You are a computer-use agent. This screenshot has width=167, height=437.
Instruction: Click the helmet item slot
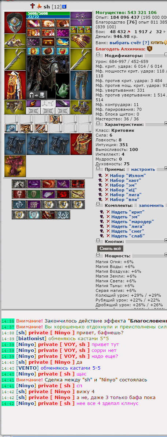(x=15, y=22)
